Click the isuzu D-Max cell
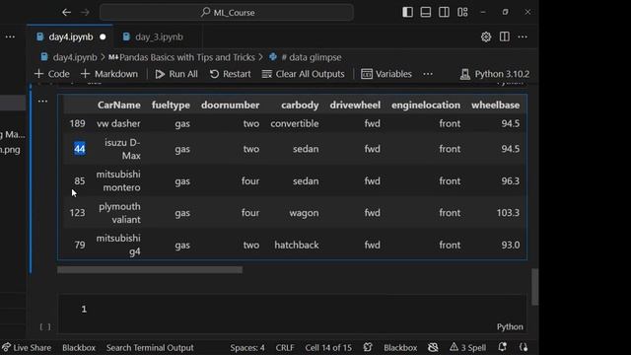 [x=122, y=149]
